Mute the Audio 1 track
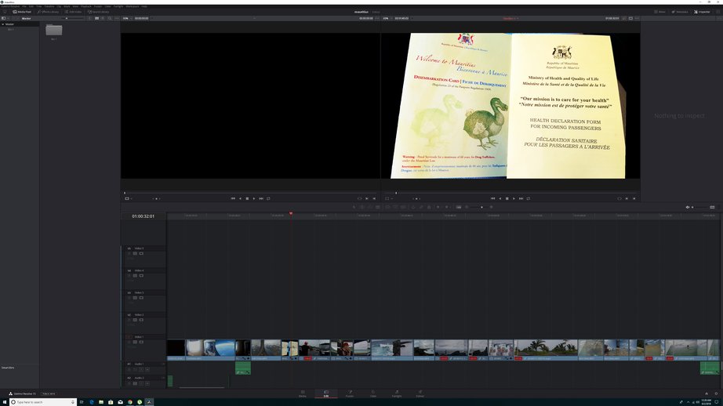723x406 pixels. coord(147,369)
